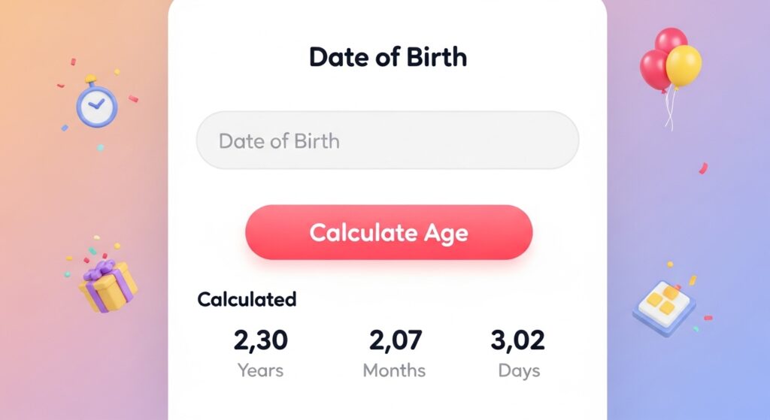
Task: Click the blue stopwatch icon
Action: (97, 105)
